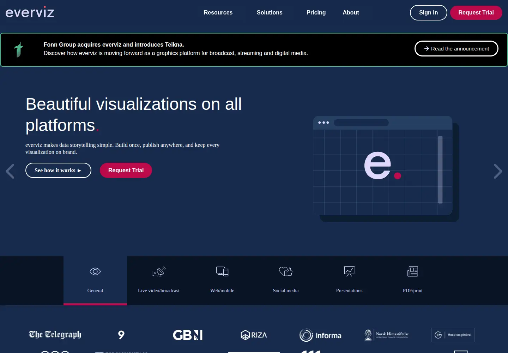Click the PDF/print newspaper icon
The width and height of the screenshot is (508, 353).
click(x=413, y=271)
